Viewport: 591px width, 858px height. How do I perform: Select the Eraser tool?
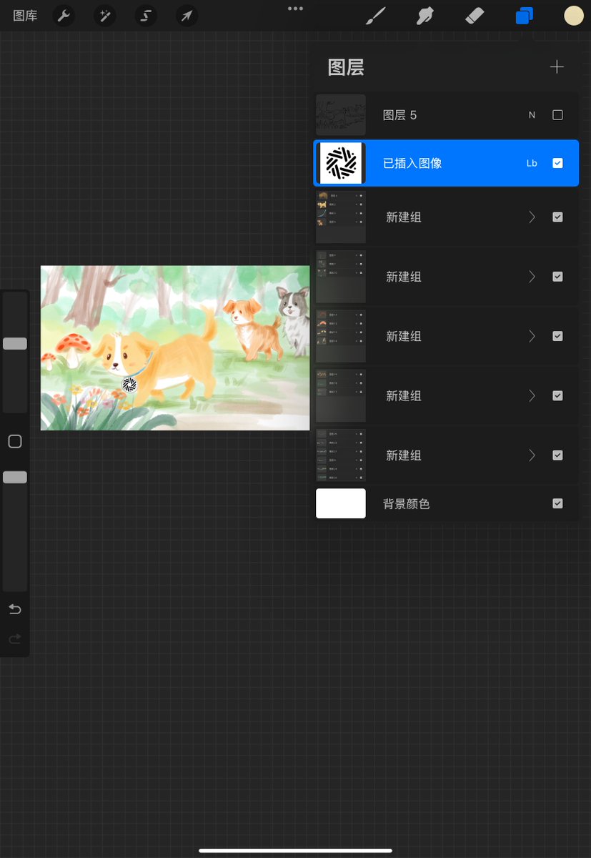[475, 16]
